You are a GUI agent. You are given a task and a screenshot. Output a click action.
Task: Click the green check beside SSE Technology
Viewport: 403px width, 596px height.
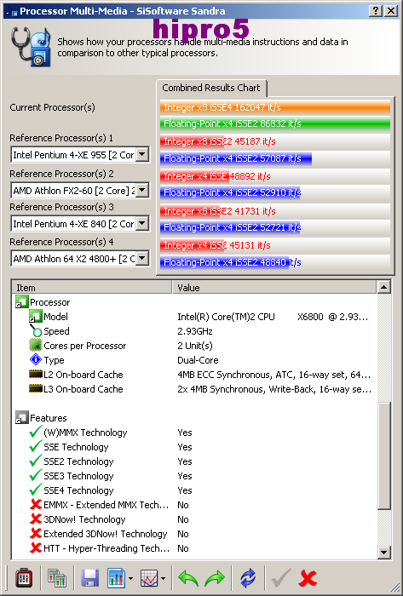click(x=35, y=446)
